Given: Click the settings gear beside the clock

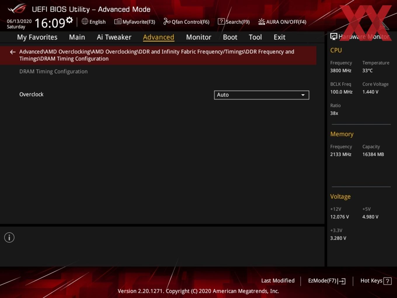Looking at the screenshot, I should [69, 20].
